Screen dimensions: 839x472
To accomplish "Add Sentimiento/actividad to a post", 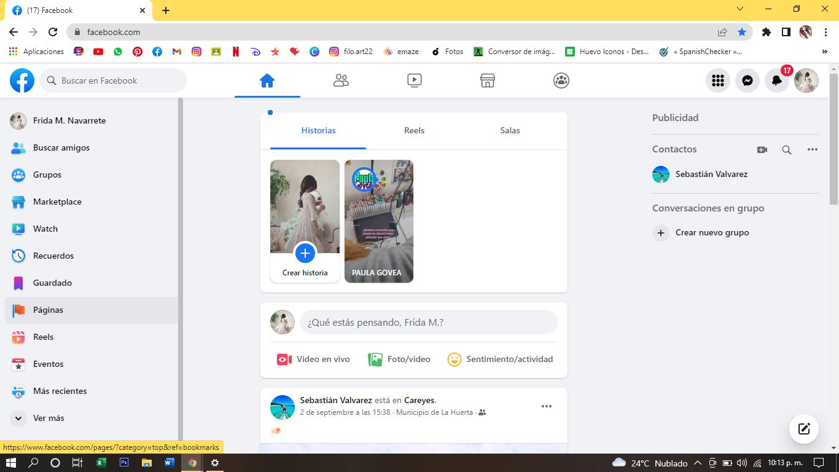I will 500,359.
